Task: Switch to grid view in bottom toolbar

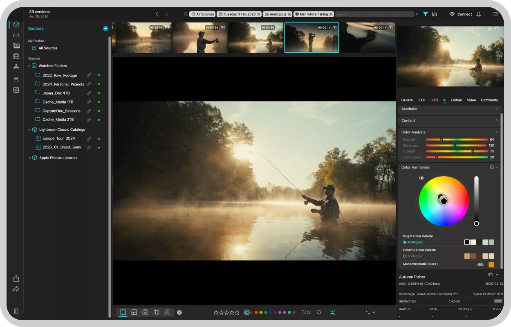Action: (x=134, y=312)
